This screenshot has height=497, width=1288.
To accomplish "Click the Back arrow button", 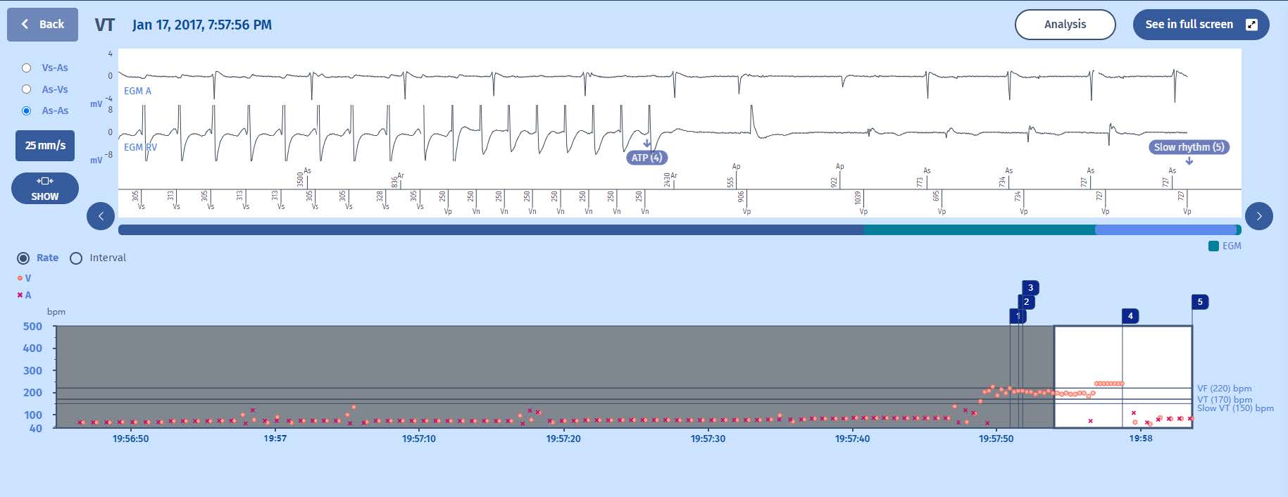I will point(42,25).
